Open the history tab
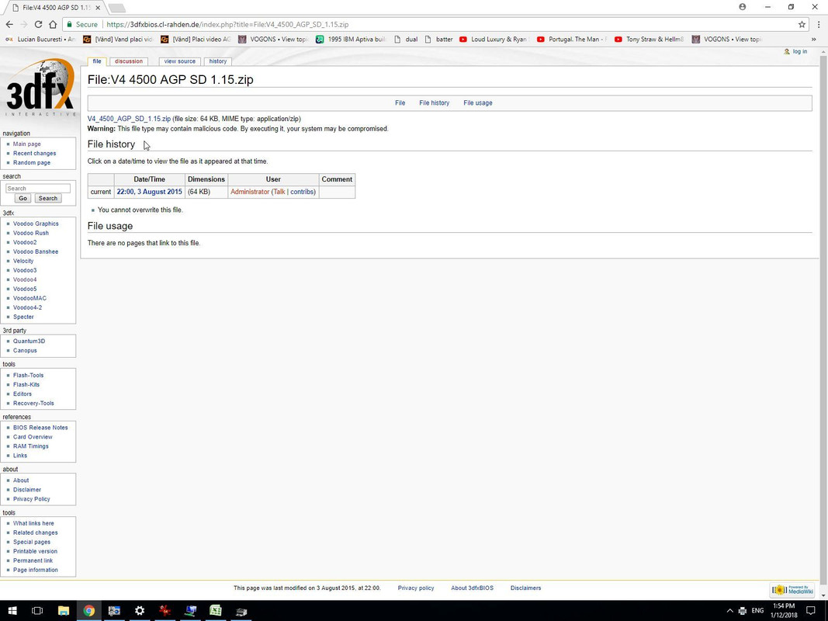This screenshot has width=828, height=621. click(217, 61)
